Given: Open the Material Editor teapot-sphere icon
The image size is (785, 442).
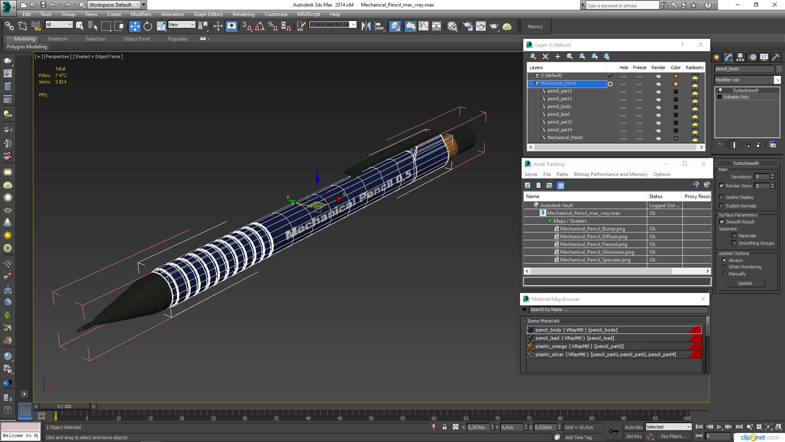Looking at the screenshot, I should (452, 26).
